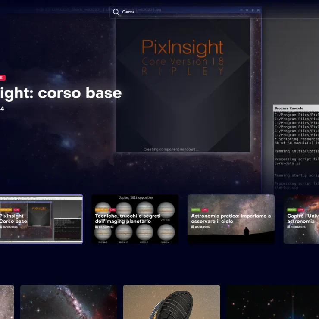
Task: Click the search magnifier icon
Action: click(116, 12)
